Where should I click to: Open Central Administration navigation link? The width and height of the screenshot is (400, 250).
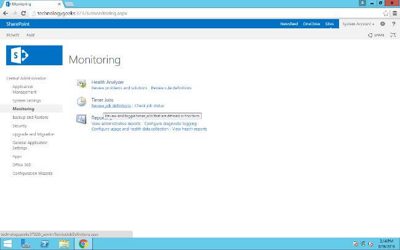point(26,78)
